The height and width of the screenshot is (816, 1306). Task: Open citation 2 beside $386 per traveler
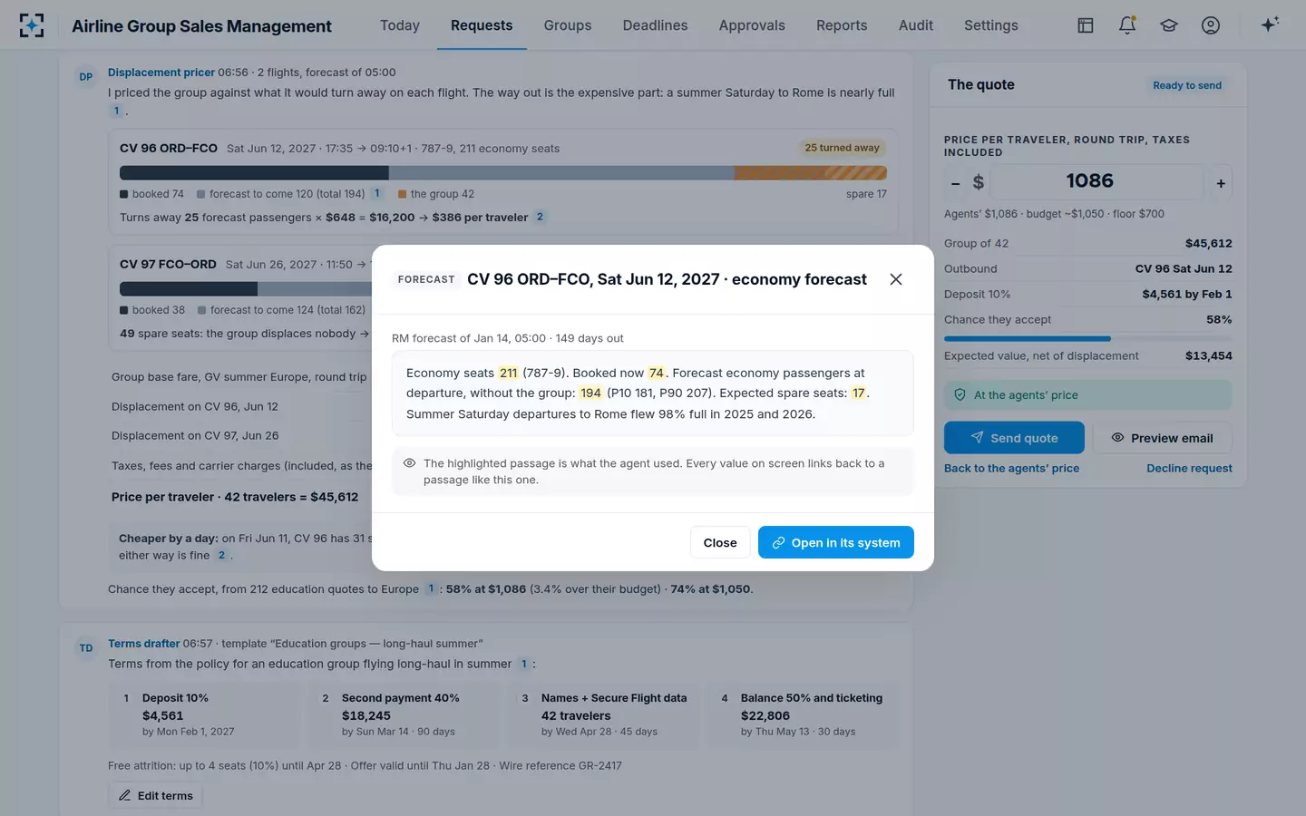click(x=540, y=217)
